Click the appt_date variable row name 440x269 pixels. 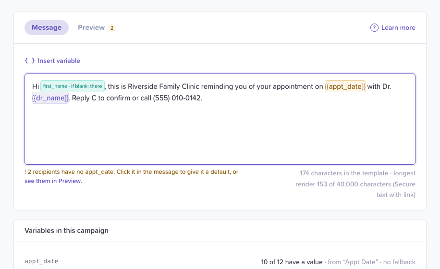click(41, 261)
